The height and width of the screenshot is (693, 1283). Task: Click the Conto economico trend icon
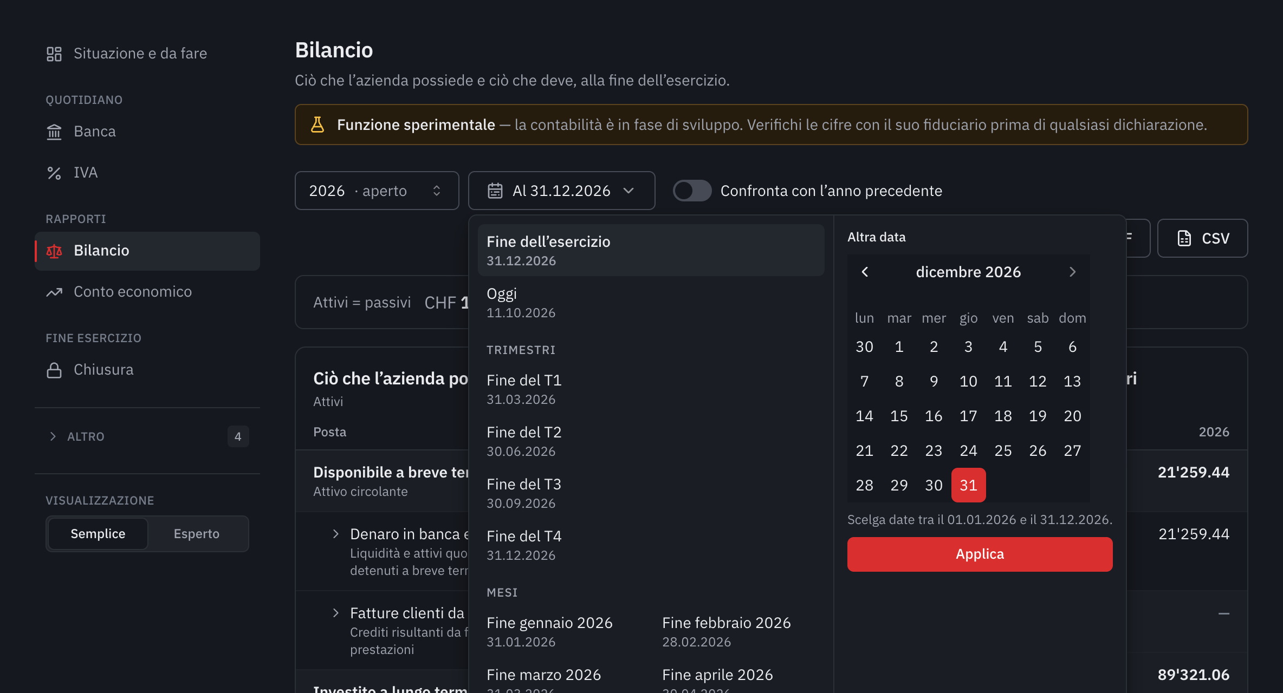tap(54, 292)
